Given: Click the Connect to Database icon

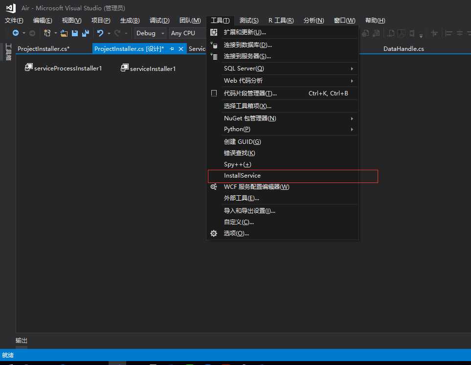Looking at the screenshot, I should point(214,45).
